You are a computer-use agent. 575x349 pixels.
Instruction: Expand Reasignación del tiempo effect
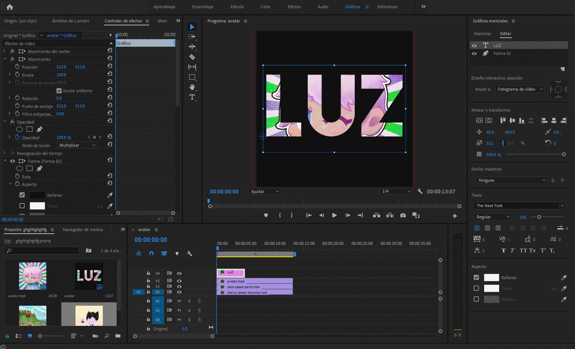[x=4, y=153]
